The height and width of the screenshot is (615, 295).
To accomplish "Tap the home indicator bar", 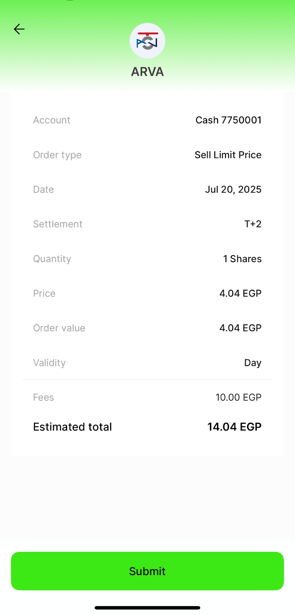I will click(x=147, y=608).
